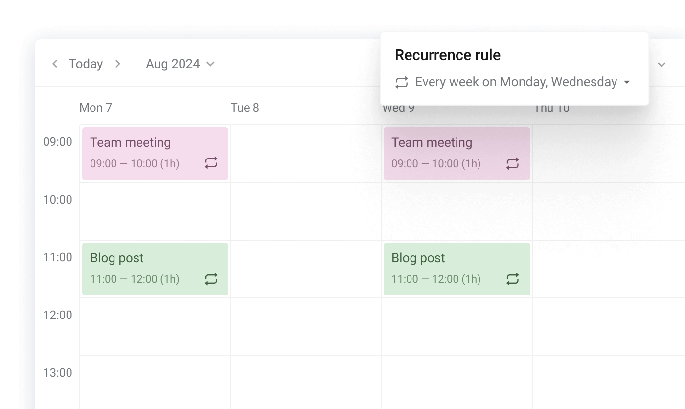Click the Today button
Viewport: 685px width, 409px height.
[x=86, y=64]
